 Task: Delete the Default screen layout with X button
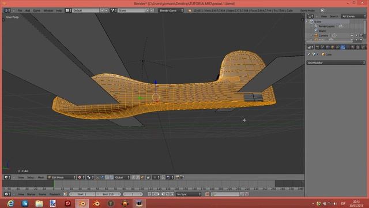pos(106,10)
